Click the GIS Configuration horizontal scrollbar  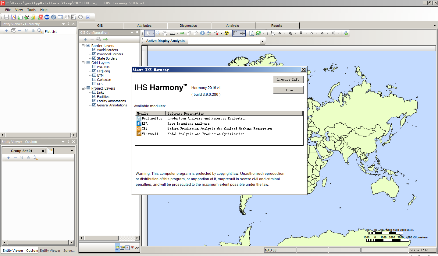pyautogui.click(x=109, y=238)
